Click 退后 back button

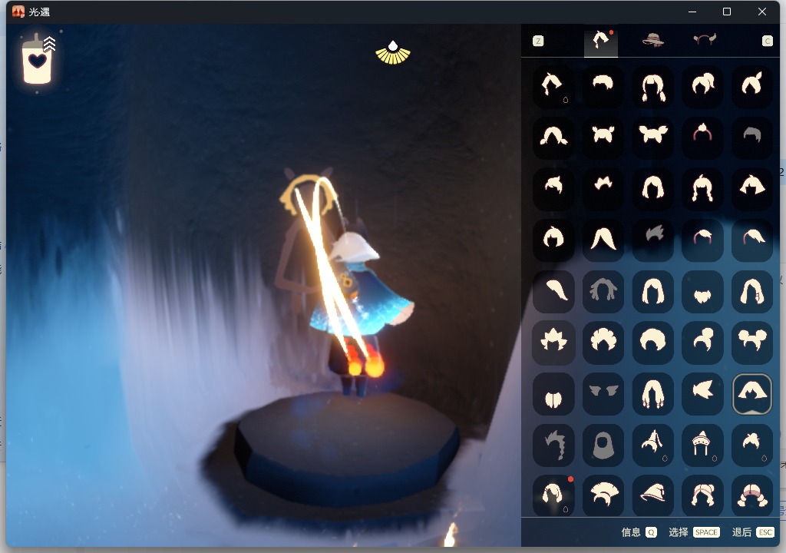pyautogui.click(x=752, y=532)
